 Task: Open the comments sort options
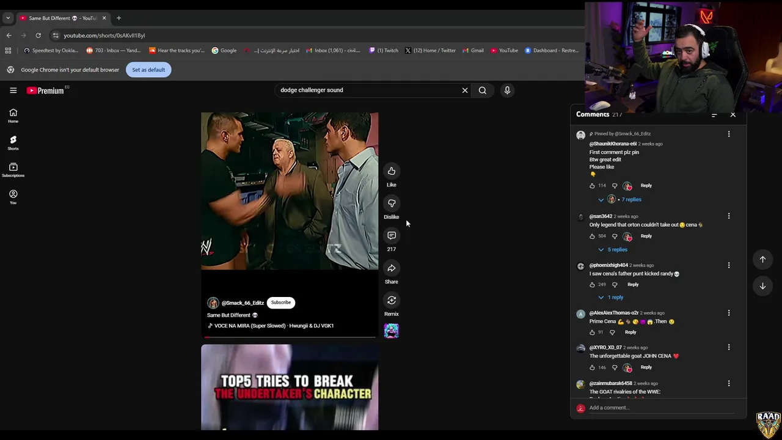(x=714, y=115)
